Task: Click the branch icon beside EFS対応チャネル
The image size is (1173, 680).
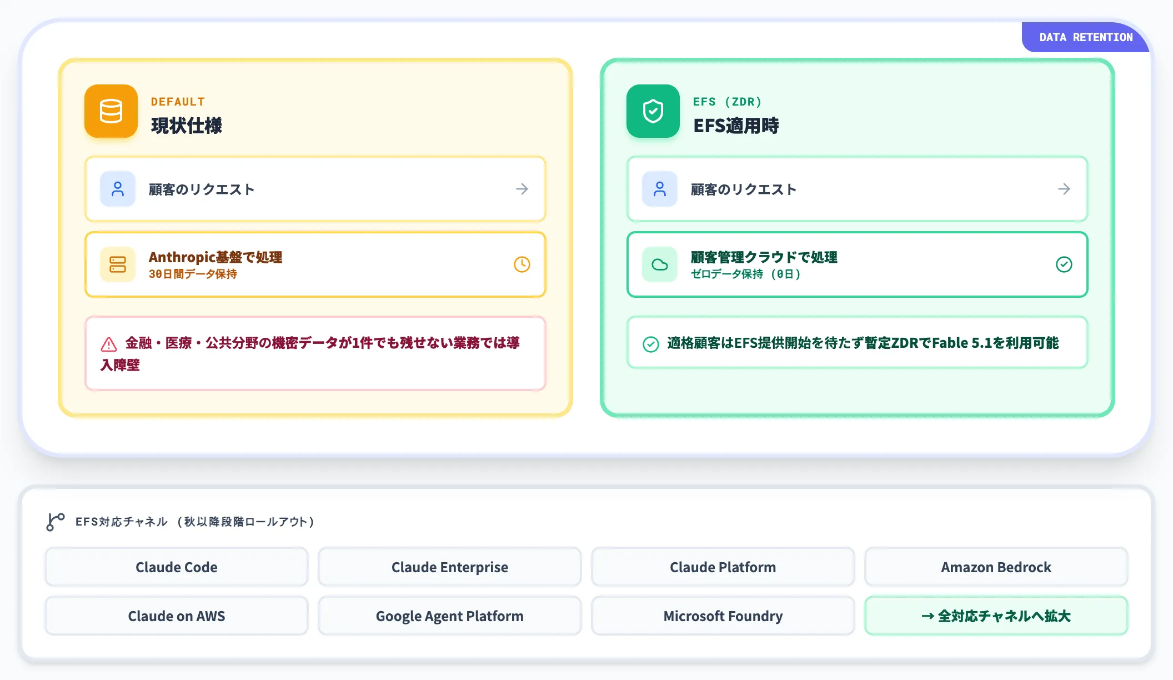Action: [x=56, y=522]
